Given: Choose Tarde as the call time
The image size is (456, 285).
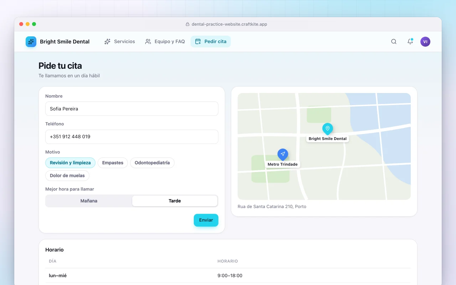Looking at the screenshot, I should [175, 201].
